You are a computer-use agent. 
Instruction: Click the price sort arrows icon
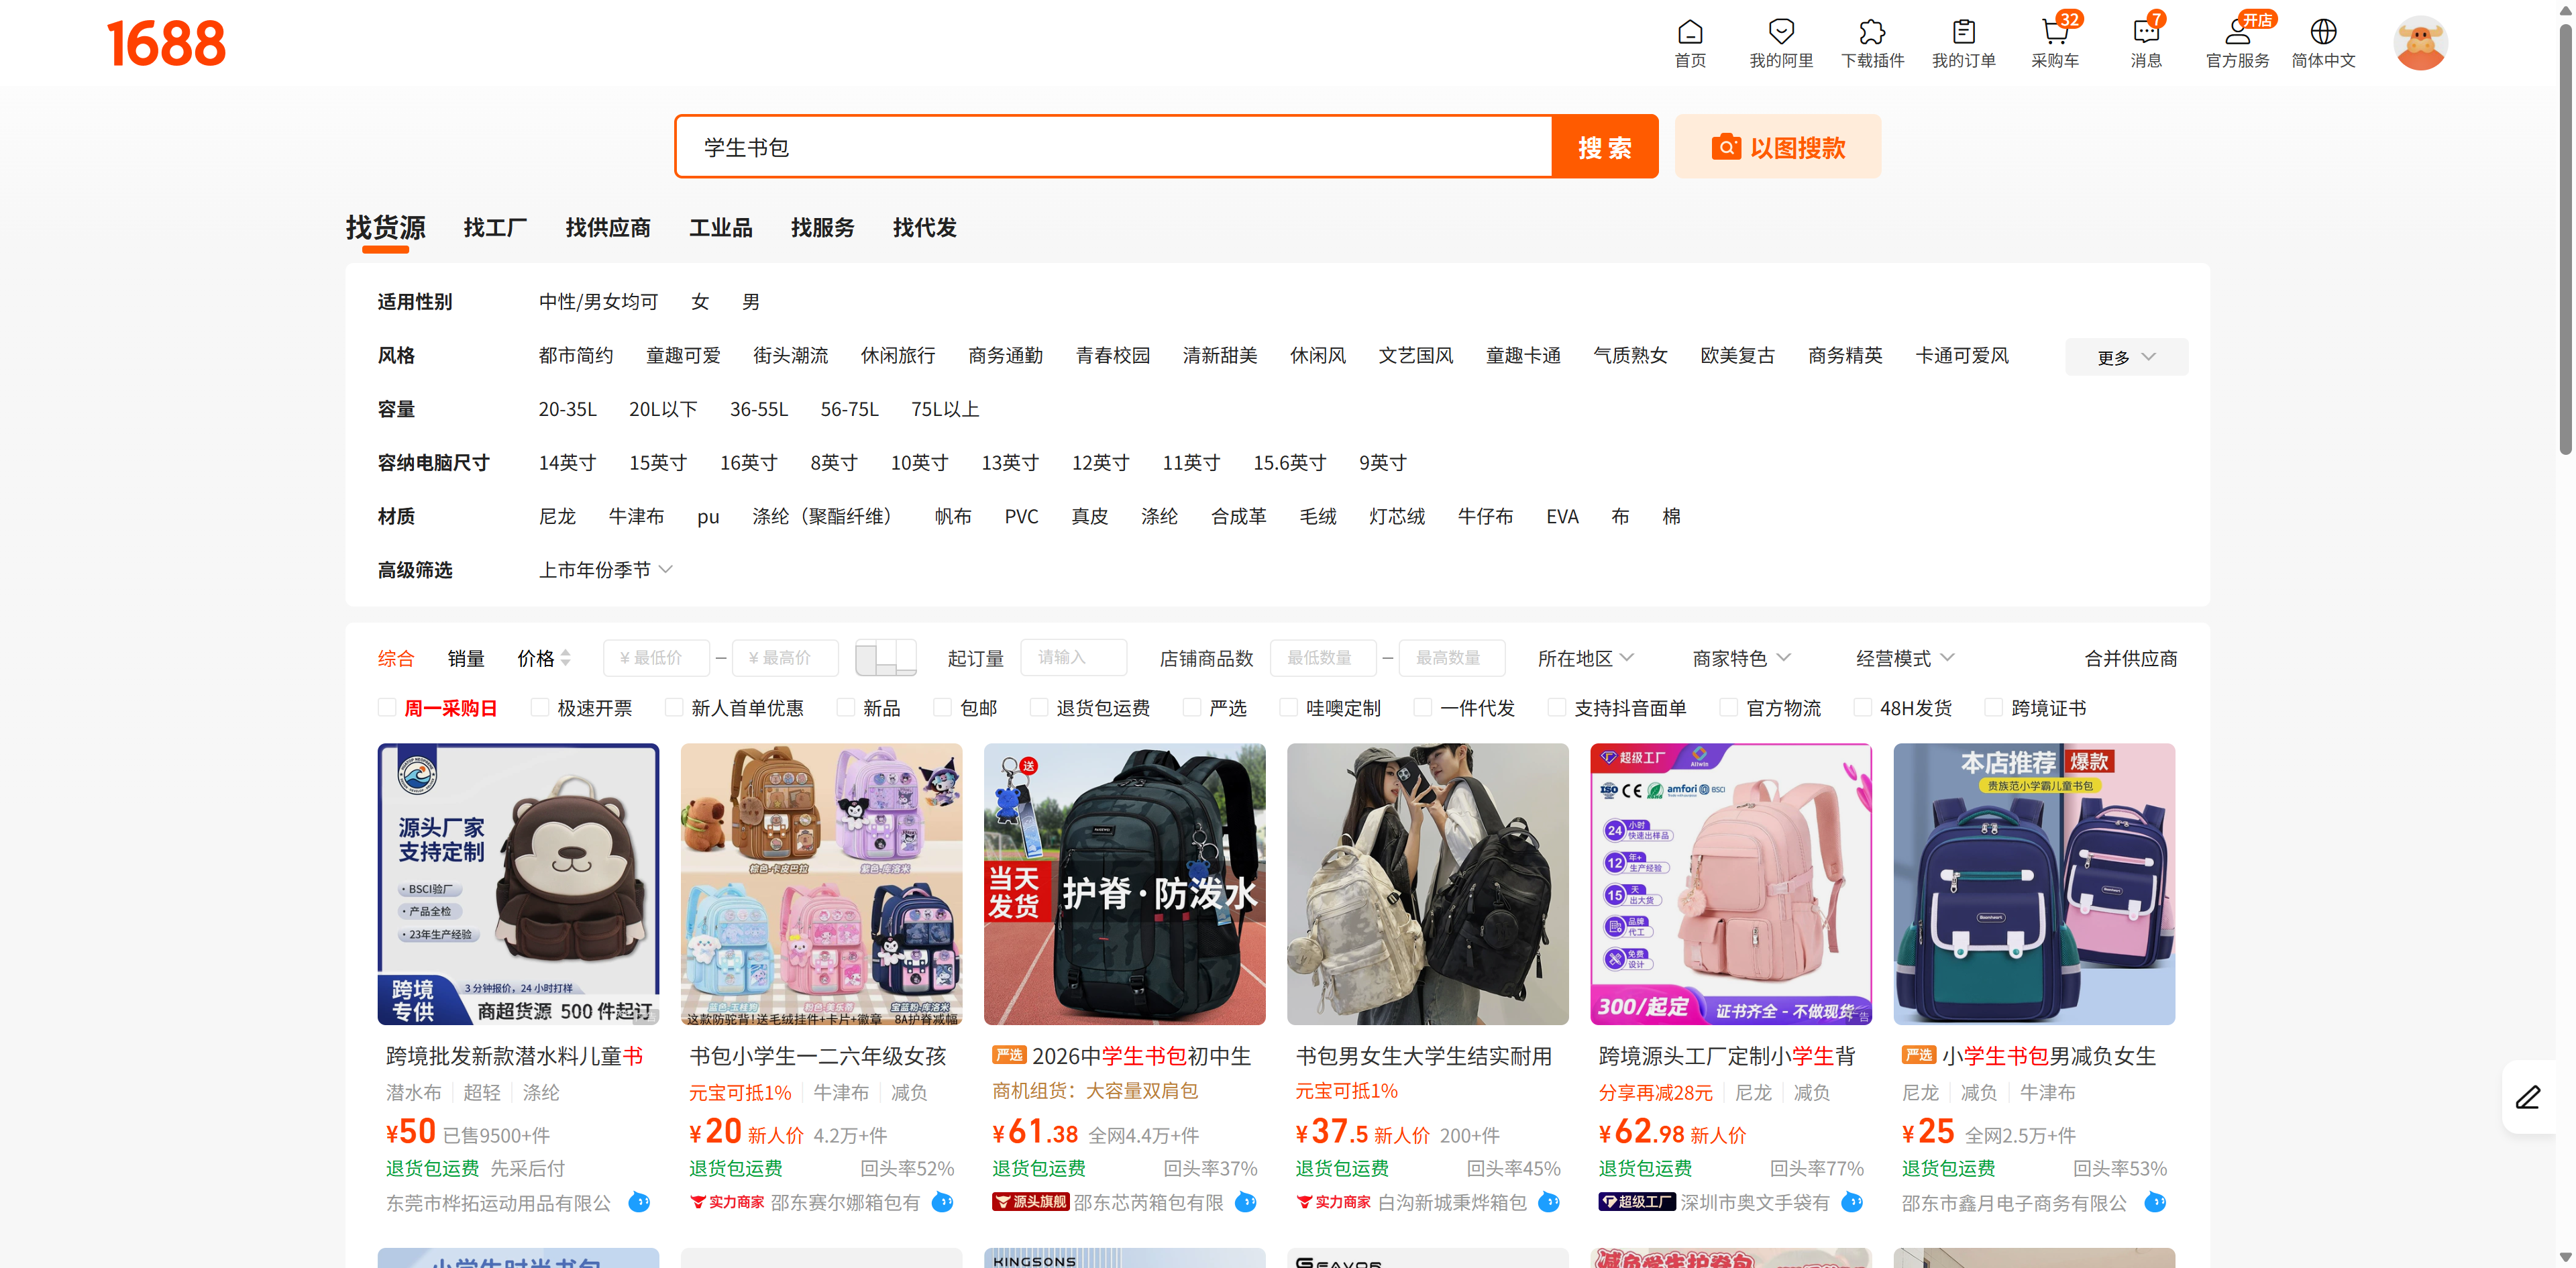point(566,658)
